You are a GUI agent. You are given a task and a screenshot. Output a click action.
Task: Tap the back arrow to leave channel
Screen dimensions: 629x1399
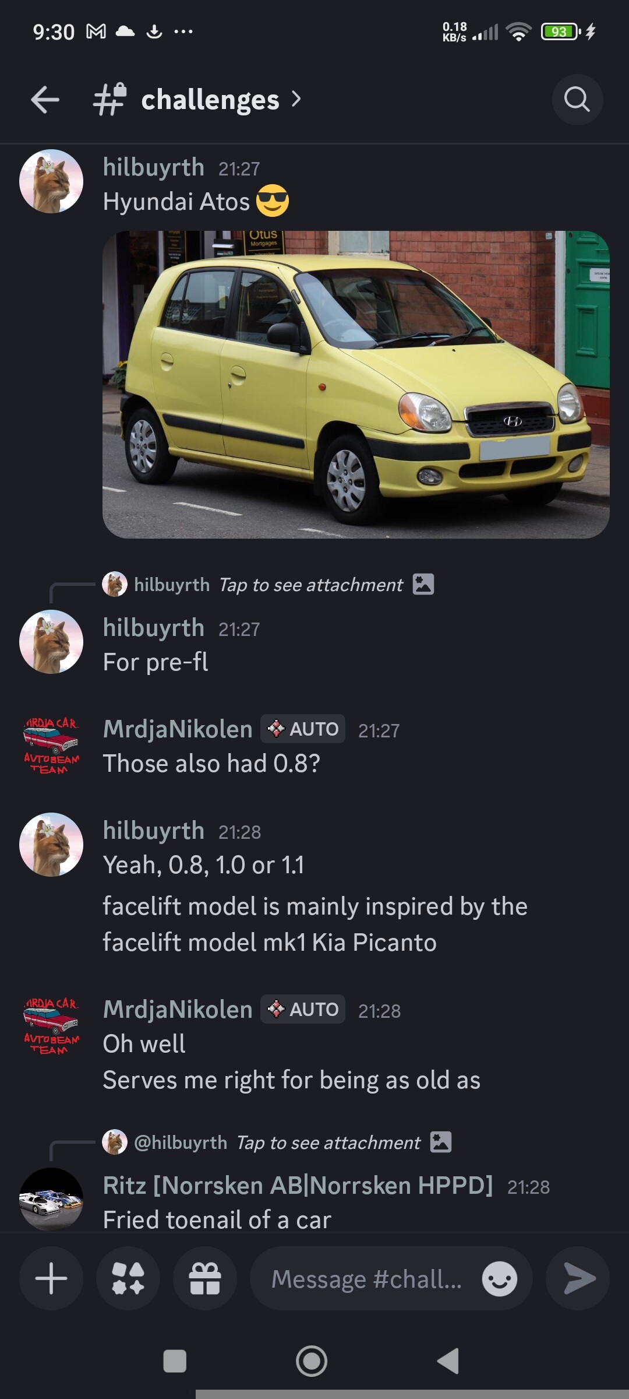point(45,100)
